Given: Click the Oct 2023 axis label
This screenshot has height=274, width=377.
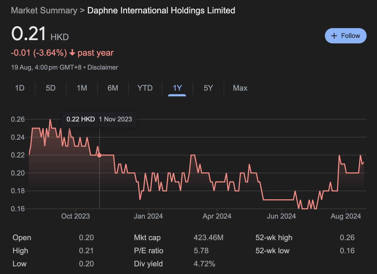Looking at the screenshot, I should pyautogui.click(x=76, y=216).
